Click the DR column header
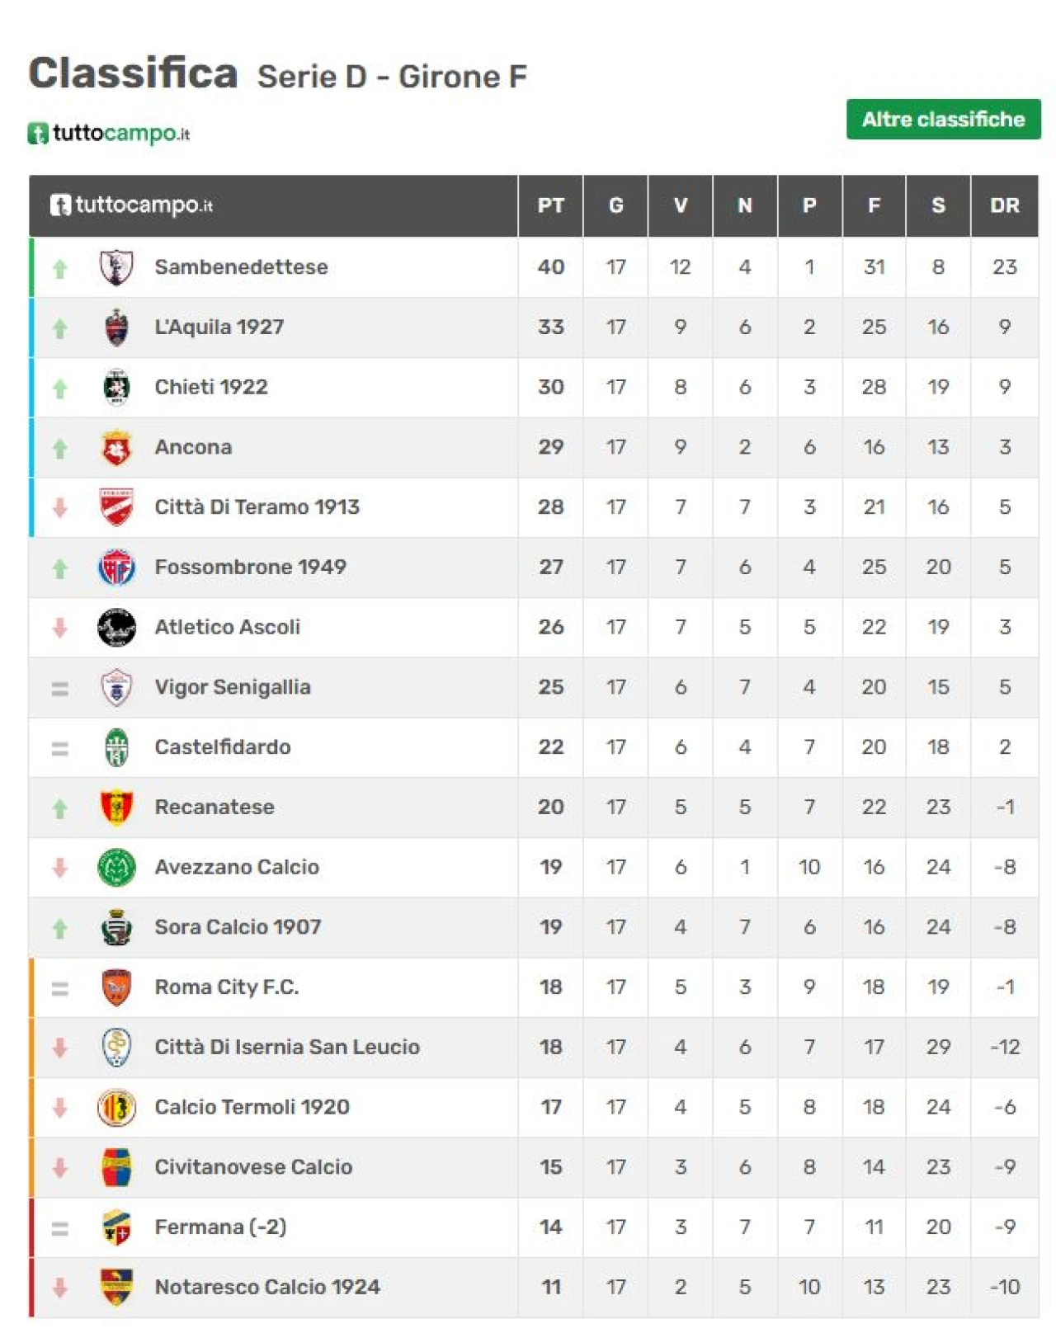The height and width of the screenshot is (1333, 1056). tap(1004, 205)
